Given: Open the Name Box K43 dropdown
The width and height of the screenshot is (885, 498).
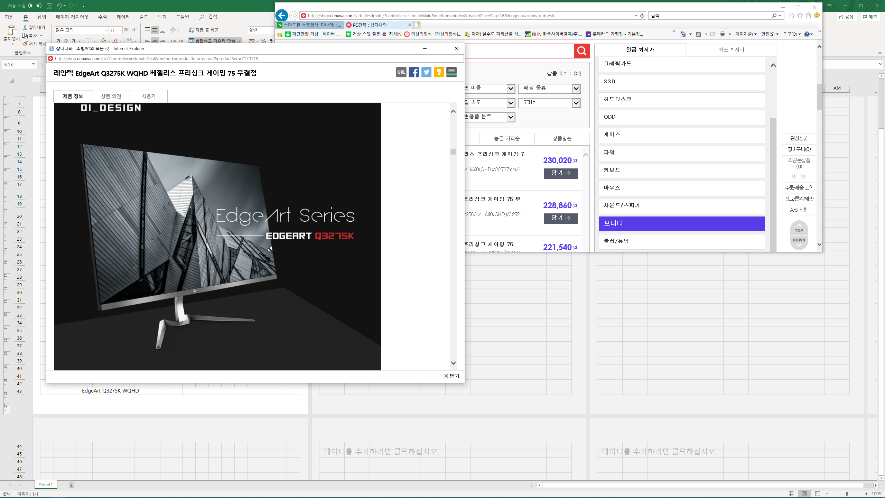Looking at the screenshot, I should [x=33, y=64].
